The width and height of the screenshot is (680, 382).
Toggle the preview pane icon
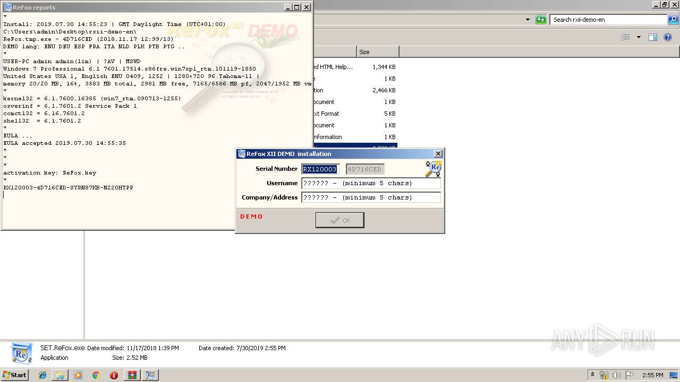653,37
